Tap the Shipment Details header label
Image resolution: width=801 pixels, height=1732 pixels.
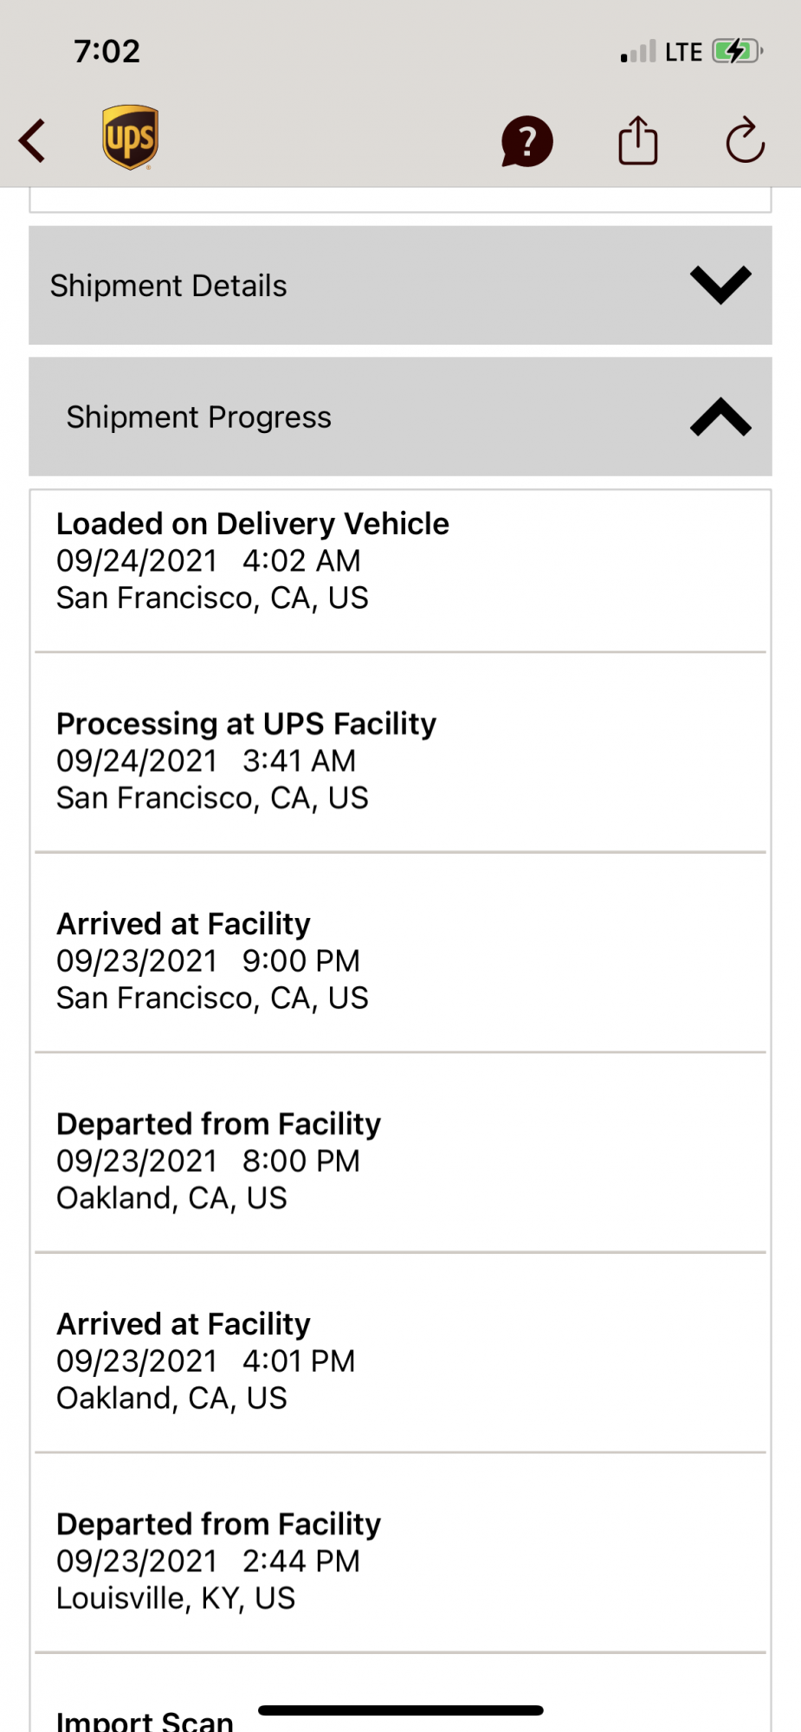(x=169, y=286)
